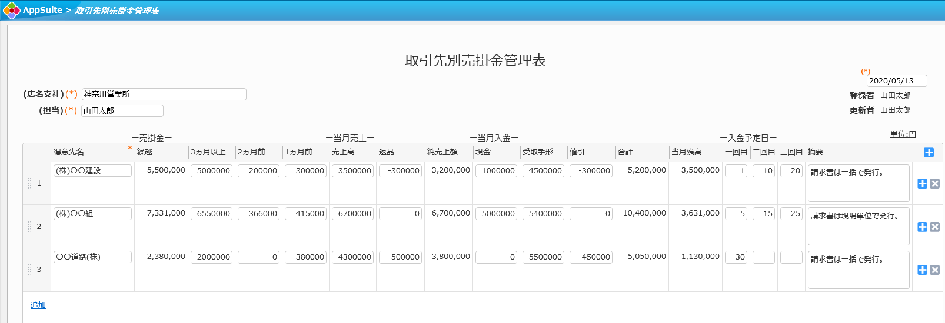Delete row 1 with the X icon
The height and width of the screenshot is (323, 945).
tap(934, 184)
